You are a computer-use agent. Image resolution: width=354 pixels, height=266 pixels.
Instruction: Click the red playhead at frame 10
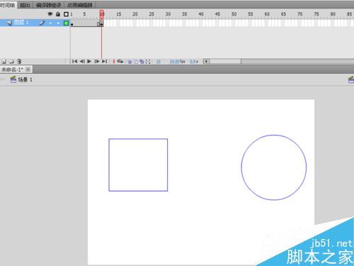point(102,14)
